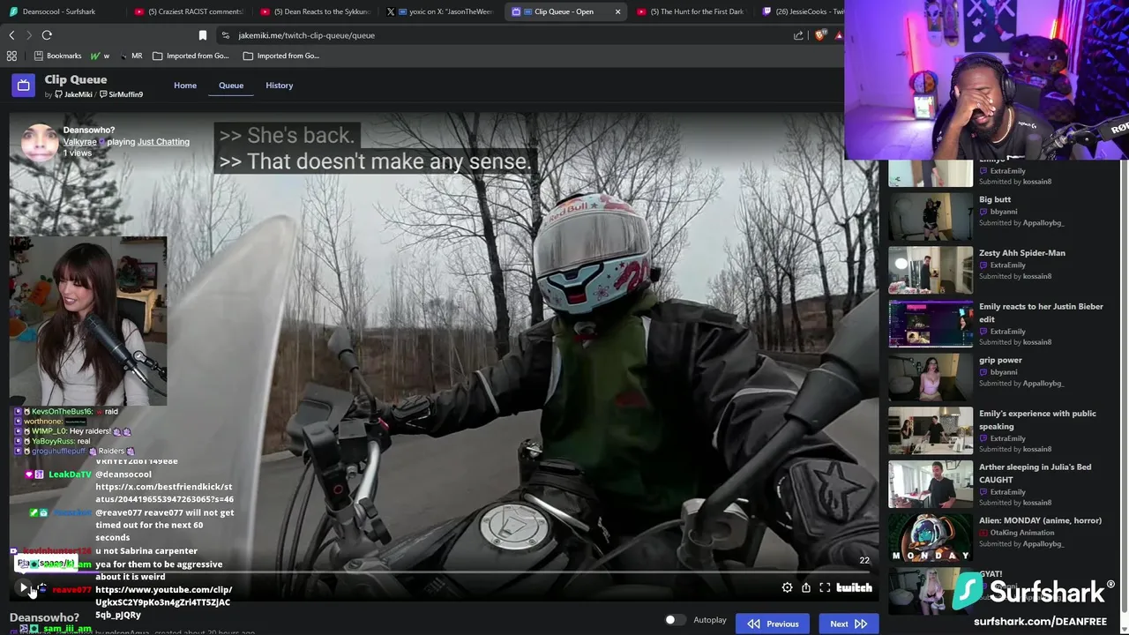This screenshot has width=1129, height=635.
Task: Click the bookmark icon in the address bar
Action: (203, 35)
